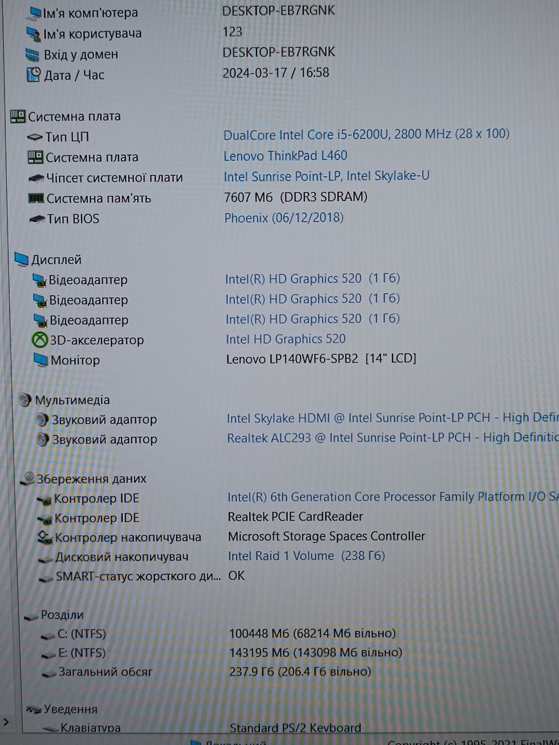Viewport: 559px width, 745px height.
Task: Select the SMART status OK value
Action: tap(237, 576)
